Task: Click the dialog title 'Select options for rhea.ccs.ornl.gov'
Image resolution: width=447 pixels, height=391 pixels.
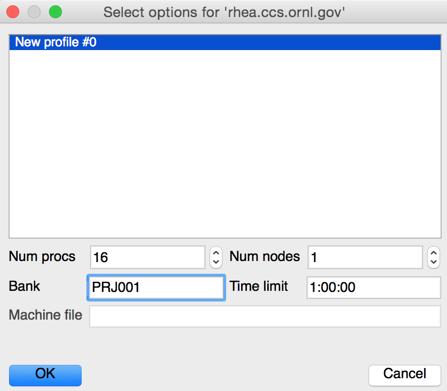Action: pyautogui.click(x=223, y=12)
